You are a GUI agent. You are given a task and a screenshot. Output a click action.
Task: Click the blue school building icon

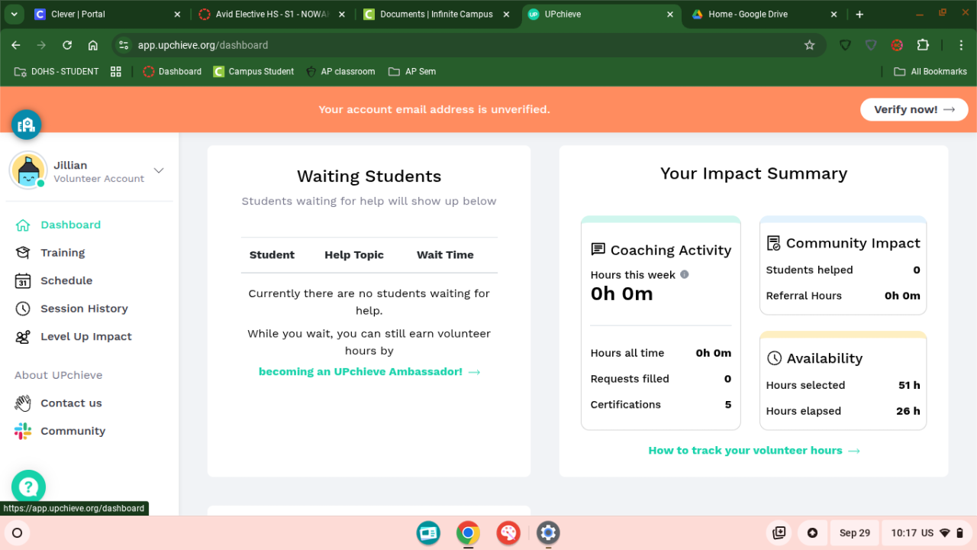point(26,125)
